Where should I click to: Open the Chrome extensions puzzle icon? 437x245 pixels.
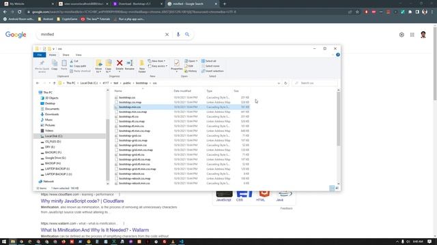410,12
